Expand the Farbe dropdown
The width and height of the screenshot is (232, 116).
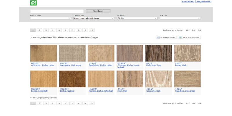point(180,18)
